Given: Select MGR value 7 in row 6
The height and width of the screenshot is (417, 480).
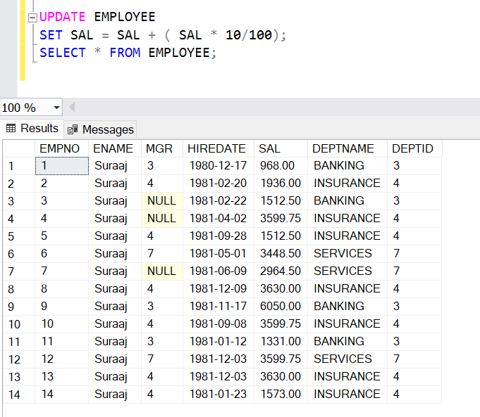Looking at the screenshot, I should click(162, 254).
